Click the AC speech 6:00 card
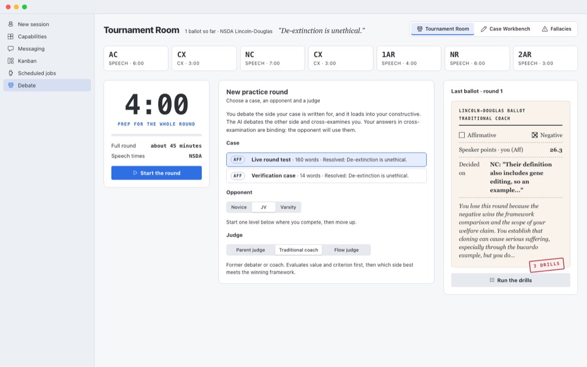Screen dimensions: 587x367 pyautogui.click(x=136, y=58)
